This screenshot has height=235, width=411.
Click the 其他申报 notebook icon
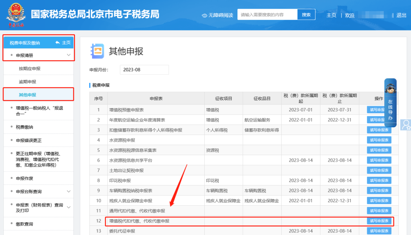(x=97, y=51)
